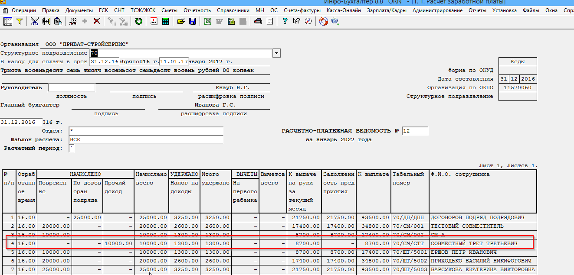This screenshot has width=574, height=275.
Task: Click the ТЕСТОВЫЙ СОВМЕСТИТЕЛЬ employee cell
Action: pos(482,226)
